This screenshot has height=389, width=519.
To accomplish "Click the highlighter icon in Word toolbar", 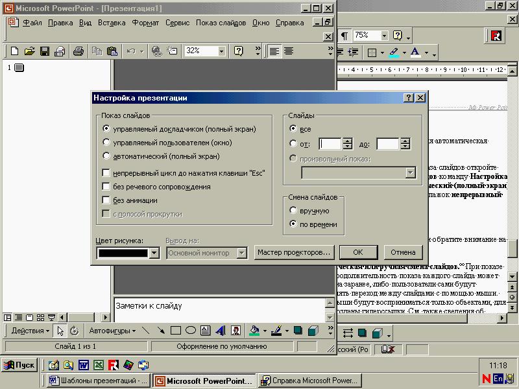I will click(x=394, y=53).
